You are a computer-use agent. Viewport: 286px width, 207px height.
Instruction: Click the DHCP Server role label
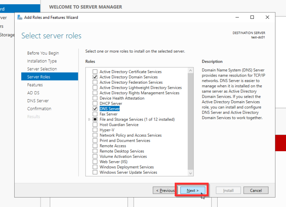tap(111, 103)
